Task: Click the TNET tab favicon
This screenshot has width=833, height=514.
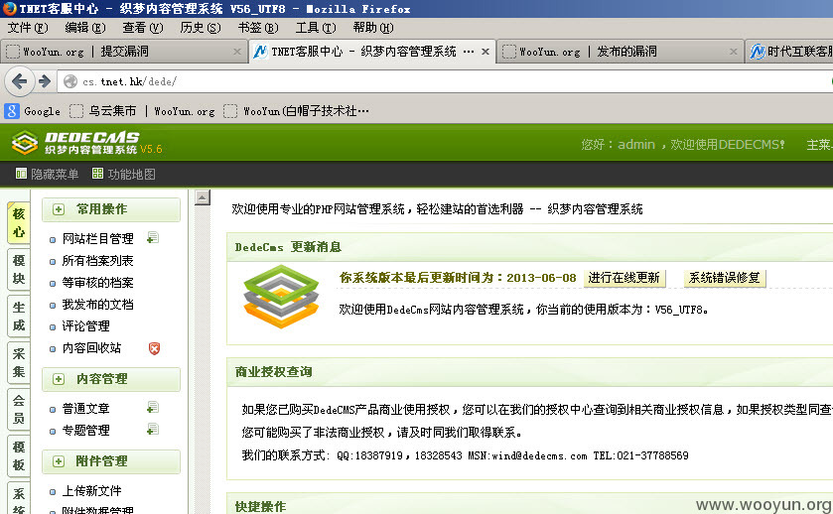Action: point(260,52)
